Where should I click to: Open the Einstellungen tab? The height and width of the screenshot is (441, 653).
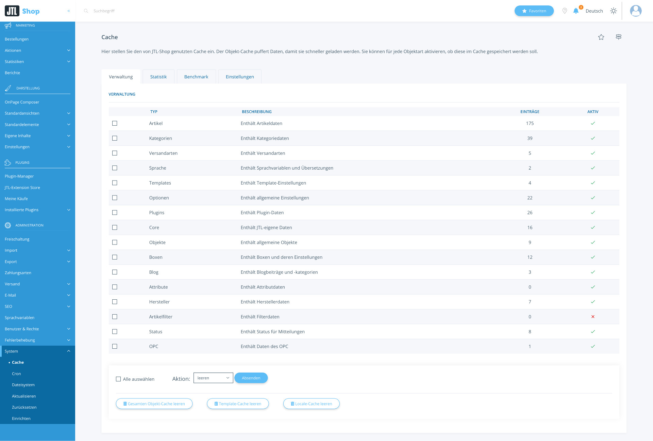pos(240,77)
